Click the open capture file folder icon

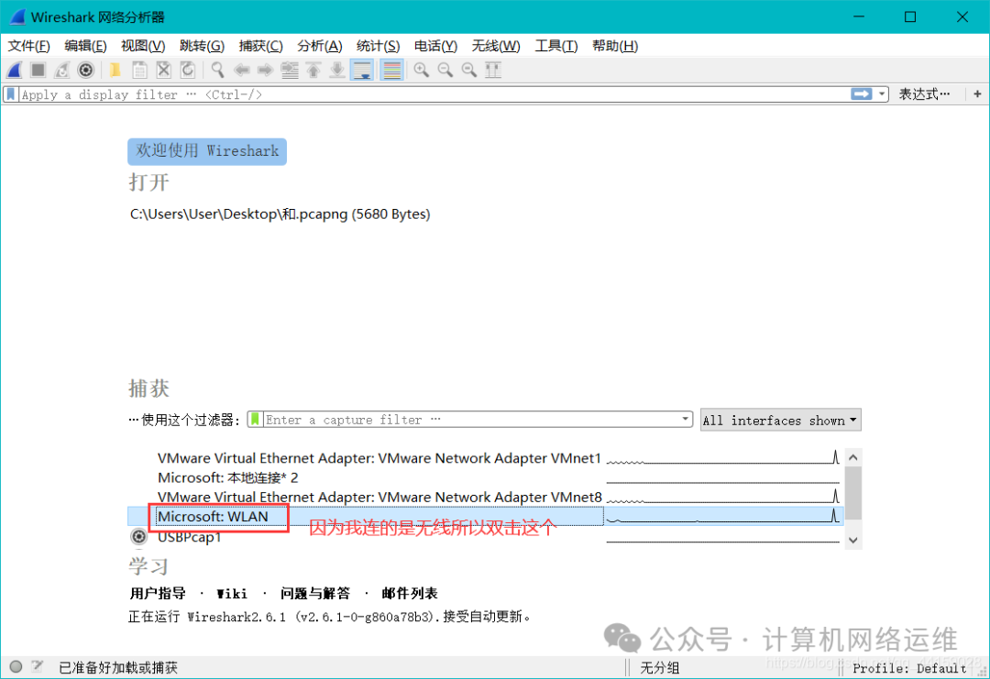pos(115,70)
